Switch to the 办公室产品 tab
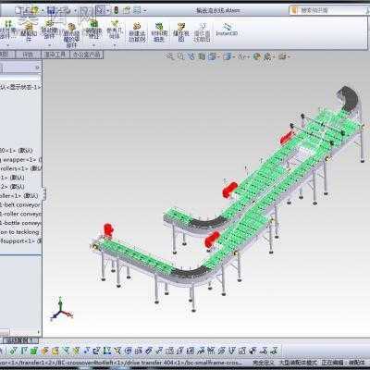The width and height of the screenshot is (370, 370). tap(87, 55)
